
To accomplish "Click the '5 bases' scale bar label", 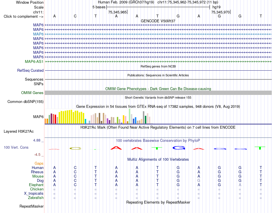I will [x=99, y=7].
